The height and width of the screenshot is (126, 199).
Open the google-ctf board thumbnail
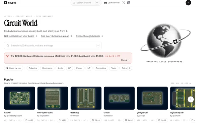[152, 98]
